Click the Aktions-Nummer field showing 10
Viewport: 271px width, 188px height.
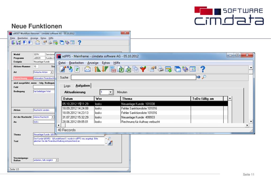[x=36, y=66]
